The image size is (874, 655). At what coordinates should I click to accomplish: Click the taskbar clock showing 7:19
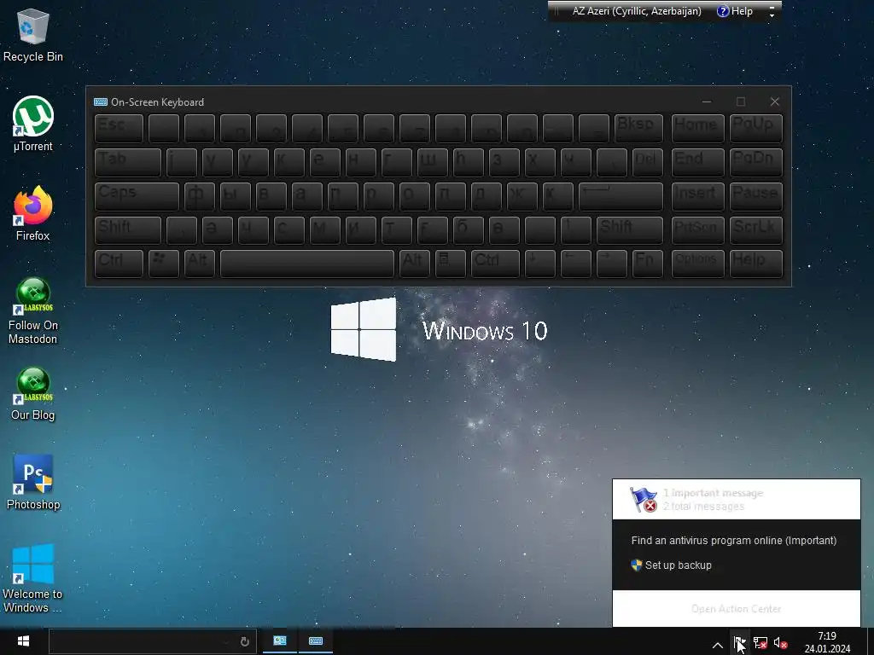coord(827,642)
